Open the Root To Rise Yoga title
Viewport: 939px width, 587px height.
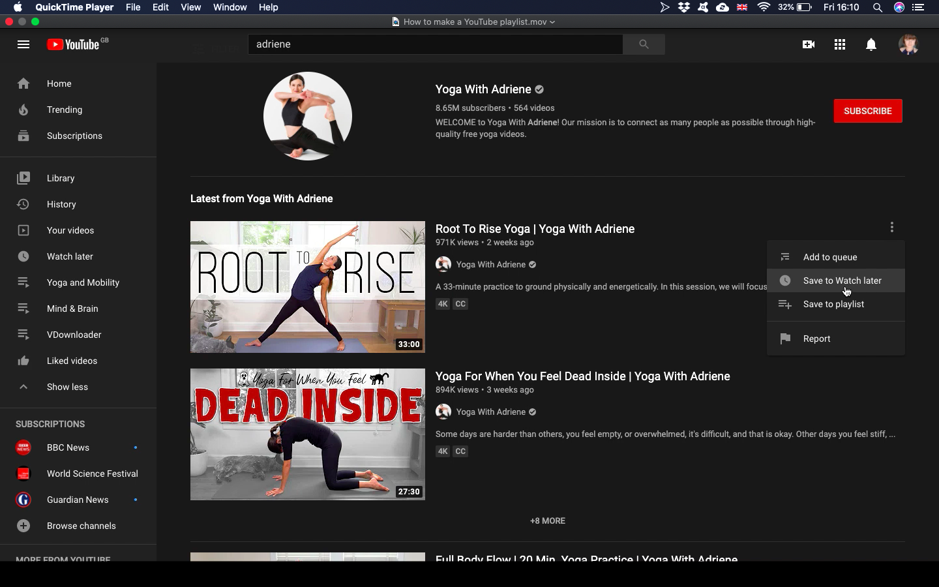(535, 229)
